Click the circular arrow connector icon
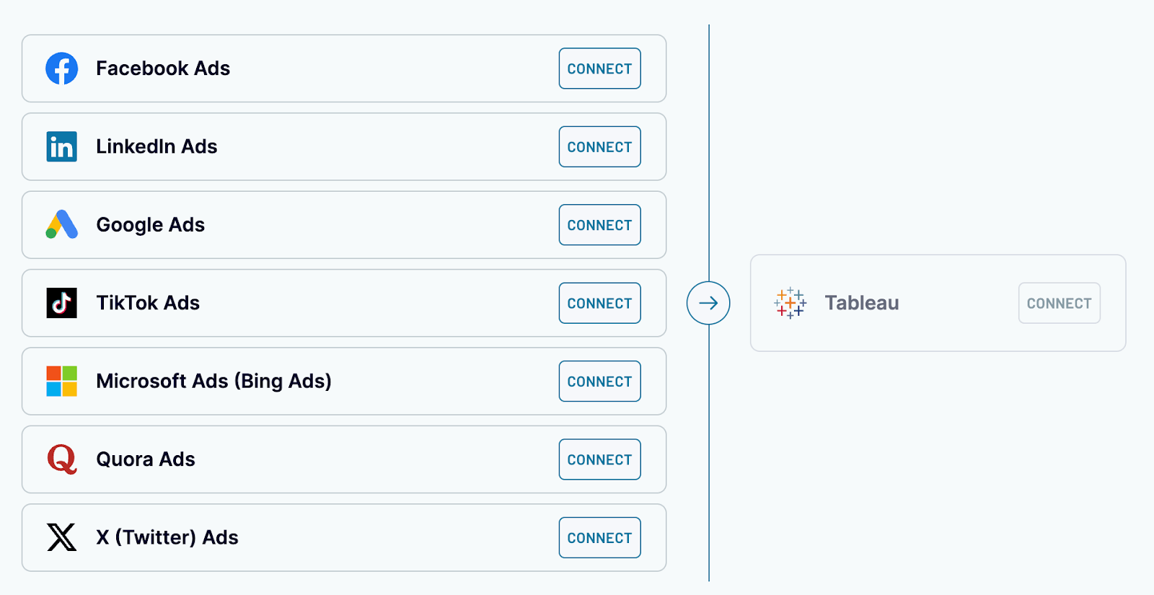1154x595 pixels. coord(708,303)
